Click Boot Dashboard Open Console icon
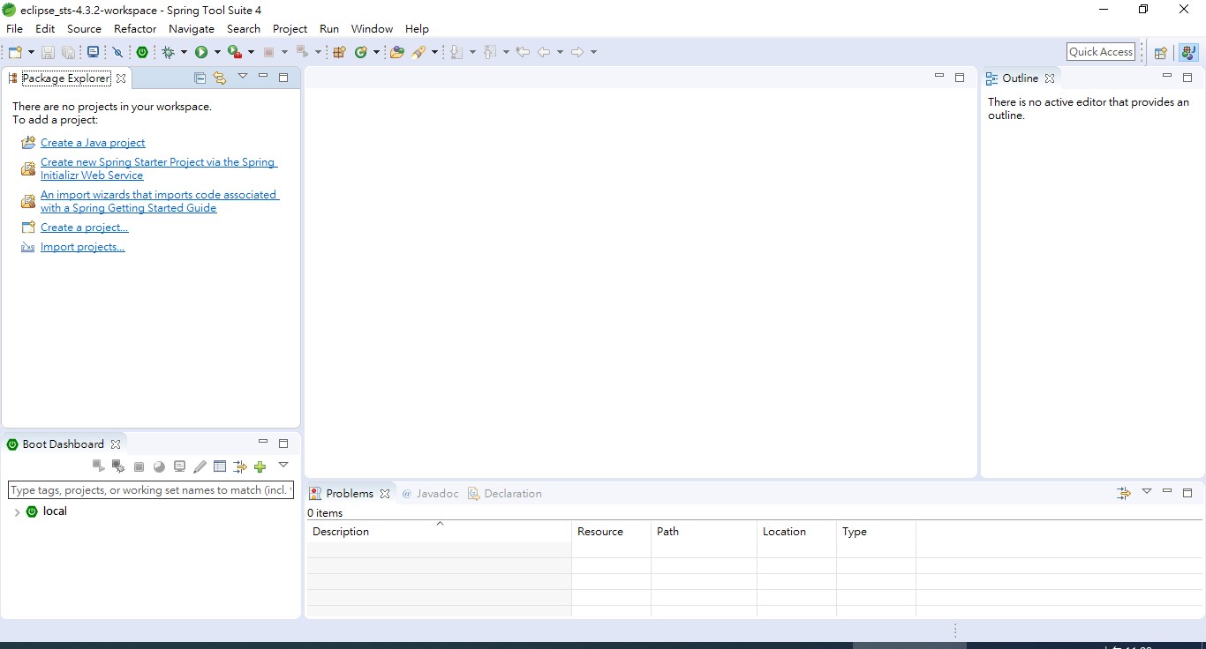Screen dimensions: 1206x649 click(179, 466)
